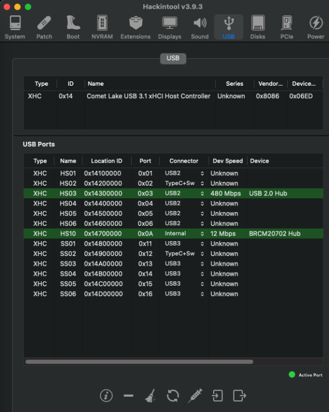Click the syringe inject icon
This screenshot has height=412, width=329.
pos(195,396)
